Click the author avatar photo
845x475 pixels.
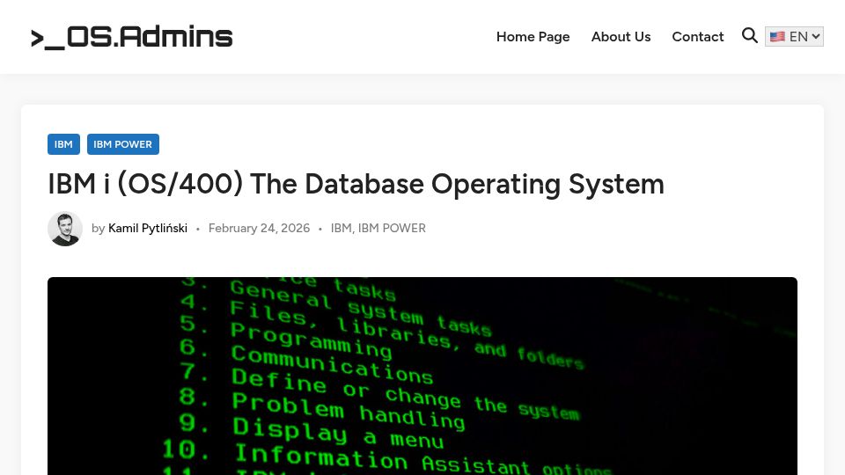(x=65, y=229)
